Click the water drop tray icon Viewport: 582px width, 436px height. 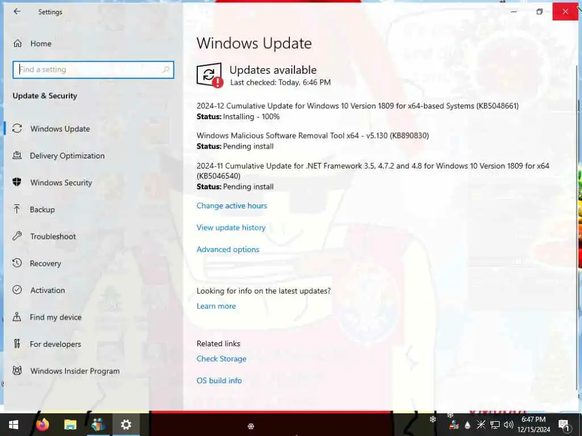point(467,425)
